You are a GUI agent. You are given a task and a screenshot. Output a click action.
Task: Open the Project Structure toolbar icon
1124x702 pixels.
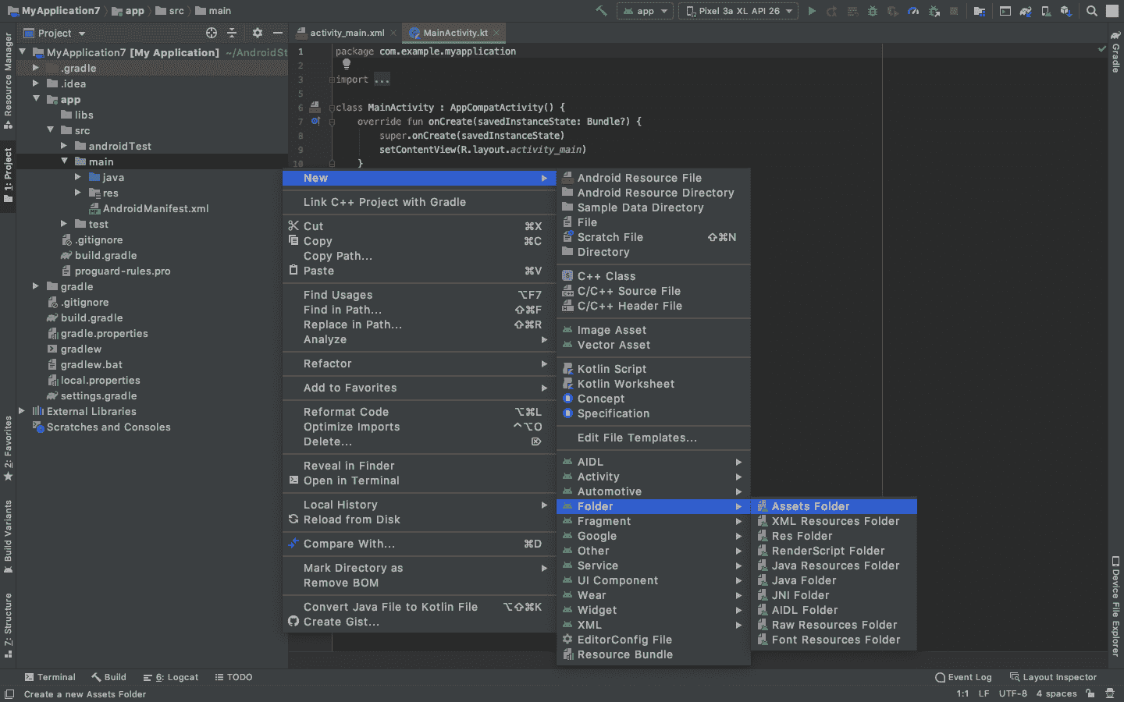(980, 12)
